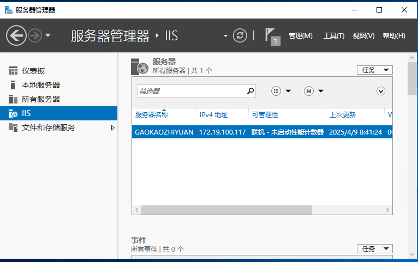Click the 172.19.100.117 IP address cell
Viewport: 418px width, 262px height.
pyautogui.click(x=222, y=132)
